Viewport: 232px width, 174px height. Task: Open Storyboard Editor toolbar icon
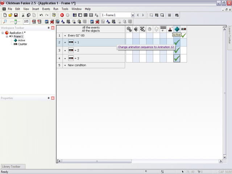(x=75, y=15)
